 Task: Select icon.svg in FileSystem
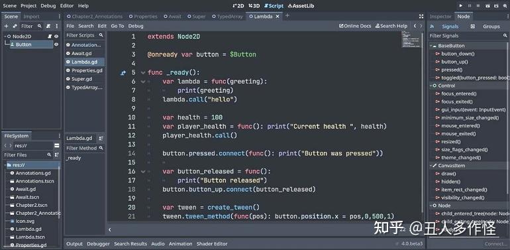25,221
